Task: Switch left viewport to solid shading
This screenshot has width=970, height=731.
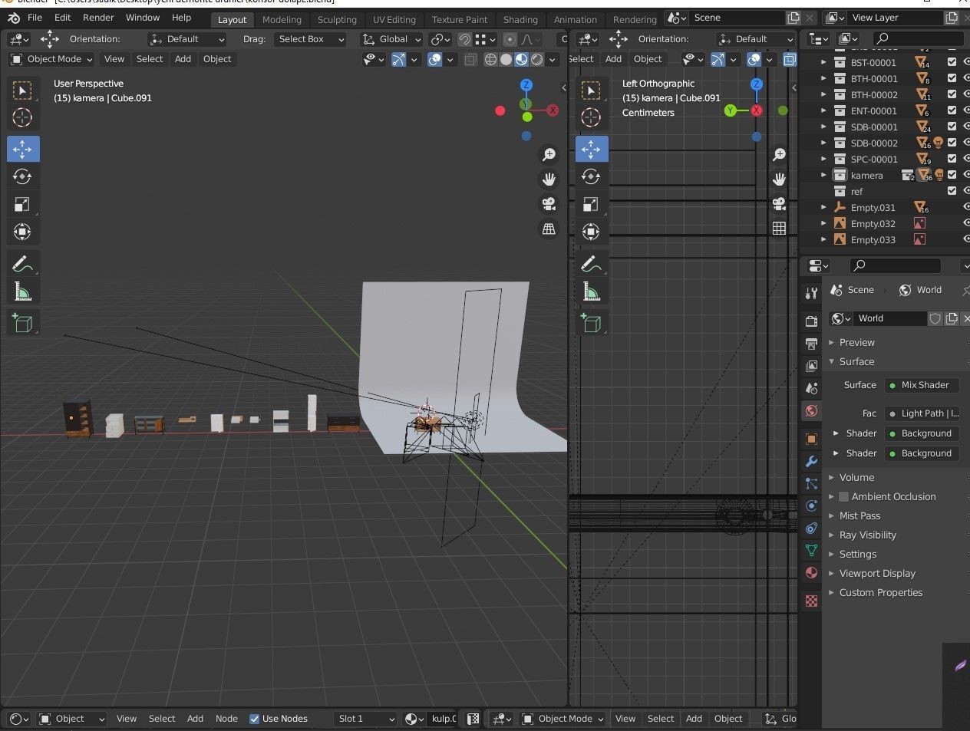Action: [x=506, y=59]
